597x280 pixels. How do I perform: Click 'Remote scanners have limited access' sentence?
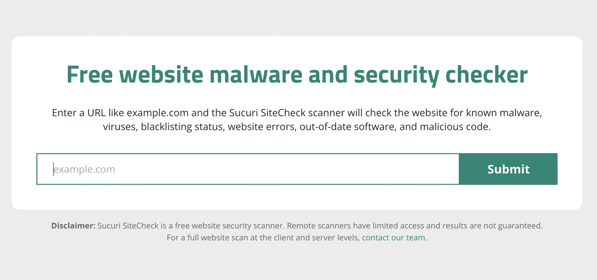(355, 226)
